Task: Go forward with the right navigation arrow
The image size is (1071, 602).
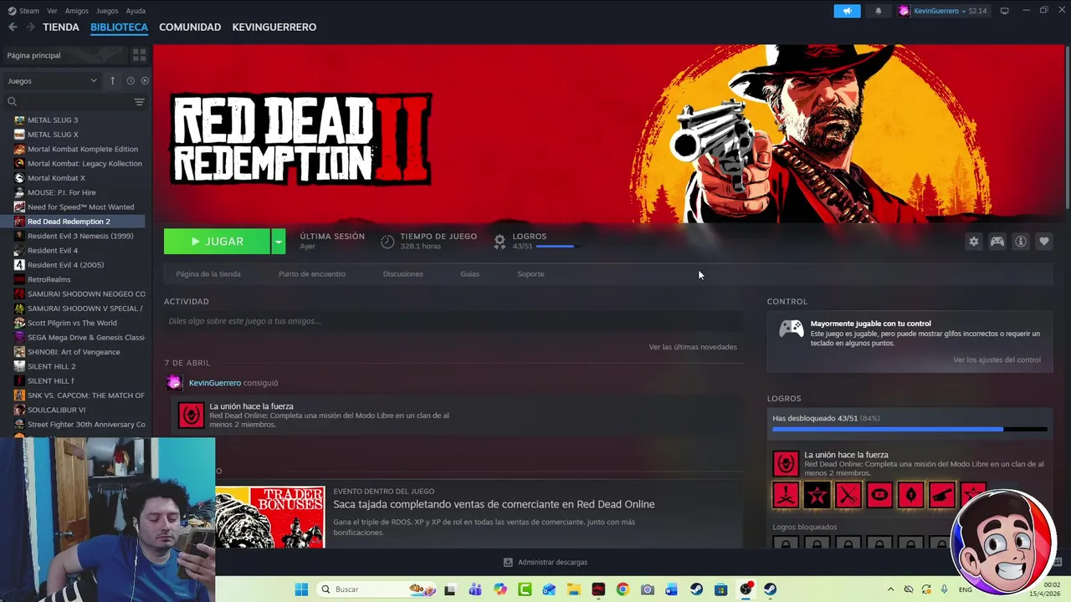Action: coord(30,27)
